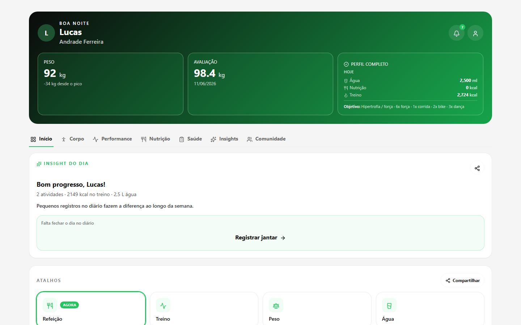
Task: Open the Peso 92 kg card
Action: coord(110,84)
